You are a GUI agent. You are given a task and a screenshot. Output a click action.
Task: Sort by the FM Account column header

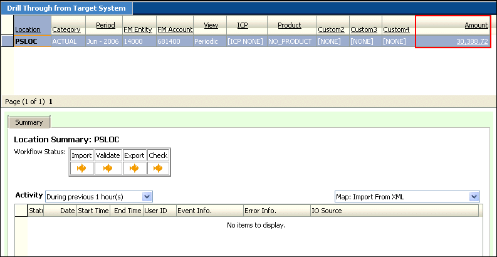coord(175,30)
